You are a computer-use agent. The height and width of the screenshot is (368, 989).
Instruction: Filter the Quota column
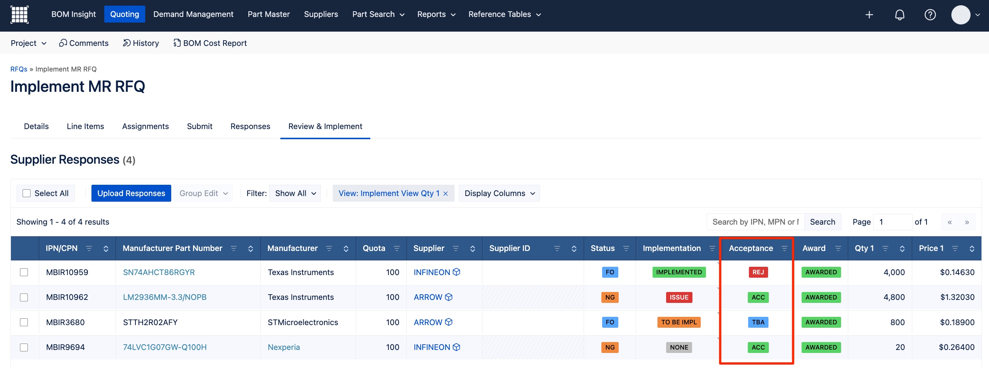pos(397,248)
